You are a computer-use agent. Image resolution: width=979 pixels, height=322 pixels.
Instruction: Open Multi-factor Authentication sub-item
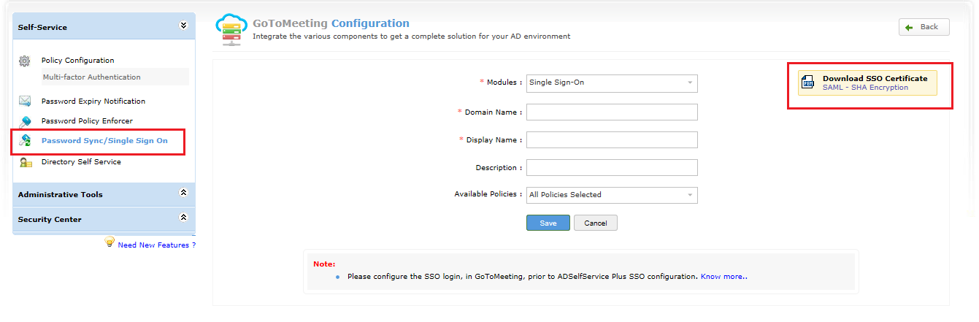pyautogui.click(x=92, y=77)
